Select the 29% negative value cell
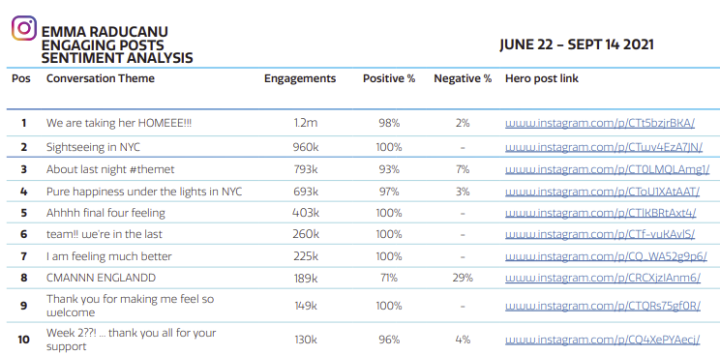Image resolution: width=720 pixels, height=355 pixels. [x=463, y=278]
